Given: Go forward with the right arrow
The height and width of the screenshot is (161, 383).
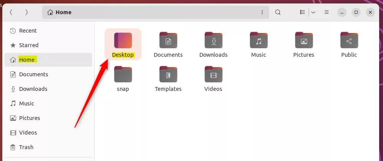Looking at the screenshot, I should (26, 12).
